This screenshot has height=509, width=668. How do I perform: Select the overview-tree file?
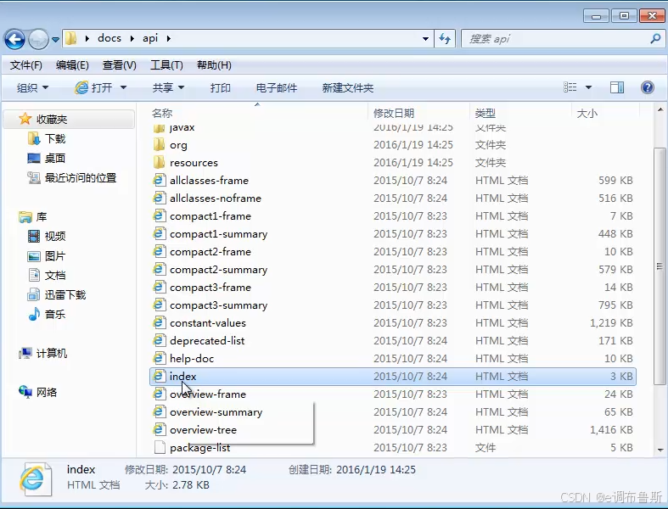393,430
